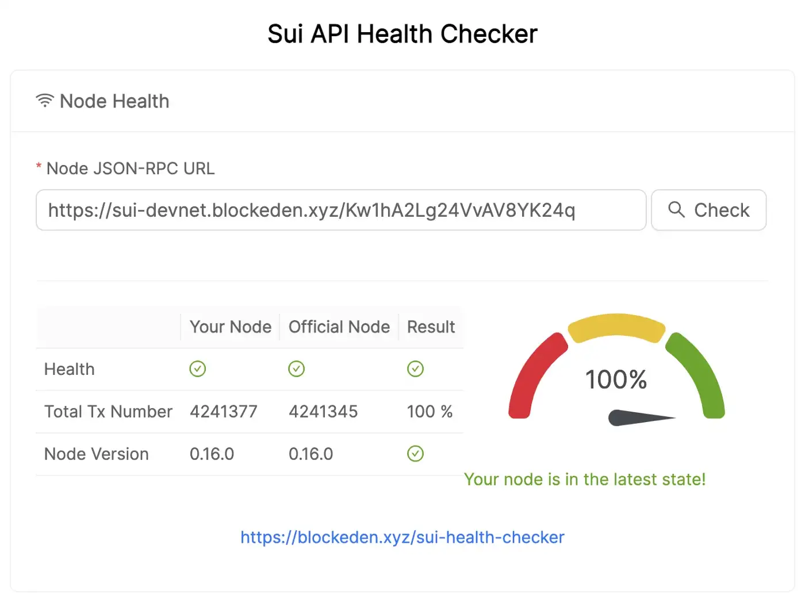Select the Result column header

click(431, 327)
